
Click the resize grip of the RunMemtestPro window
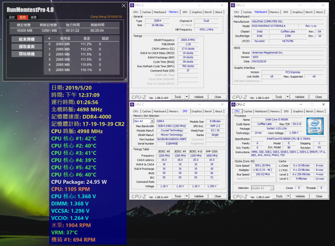click(126, 79)
